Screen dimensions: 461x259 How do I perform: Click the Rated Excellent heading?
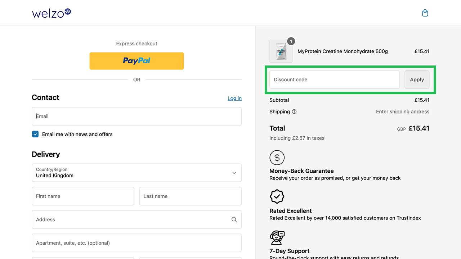pyautogui.click(x=291, y=211)
